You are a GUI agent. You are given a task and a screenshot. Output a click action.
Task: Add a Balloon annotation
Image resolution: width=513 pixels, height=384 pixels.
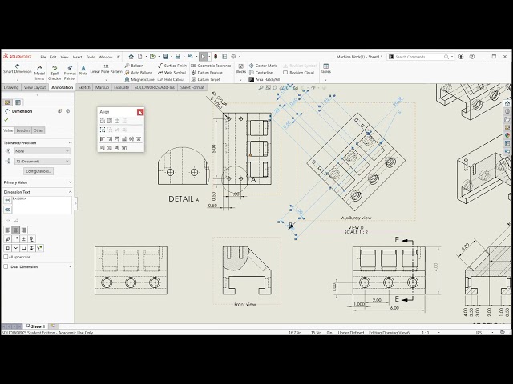[x=134, y=66]
